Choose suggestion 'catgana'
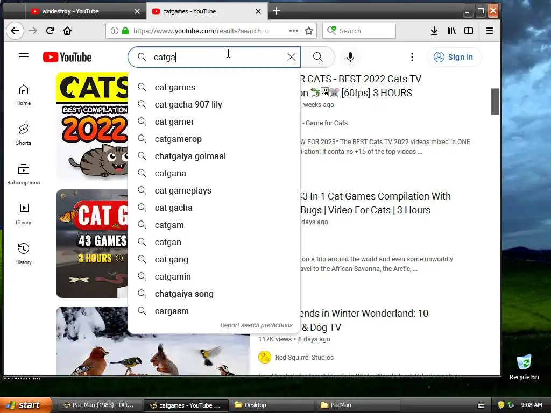This screenshot has height=413, width=551. point(214,174)
